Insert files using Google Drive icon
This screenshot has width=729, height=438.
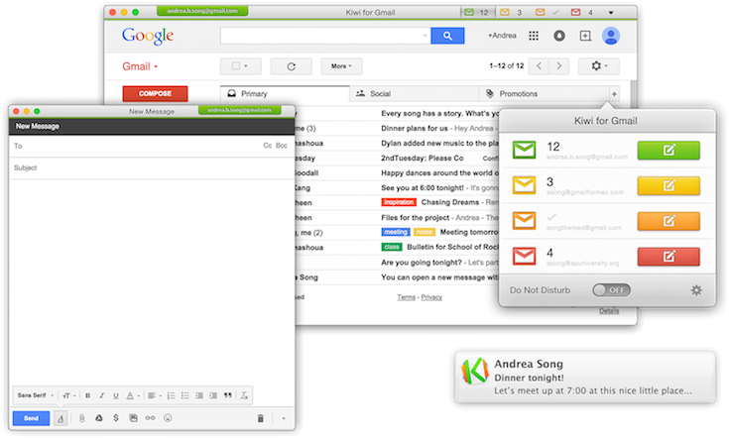99,418
